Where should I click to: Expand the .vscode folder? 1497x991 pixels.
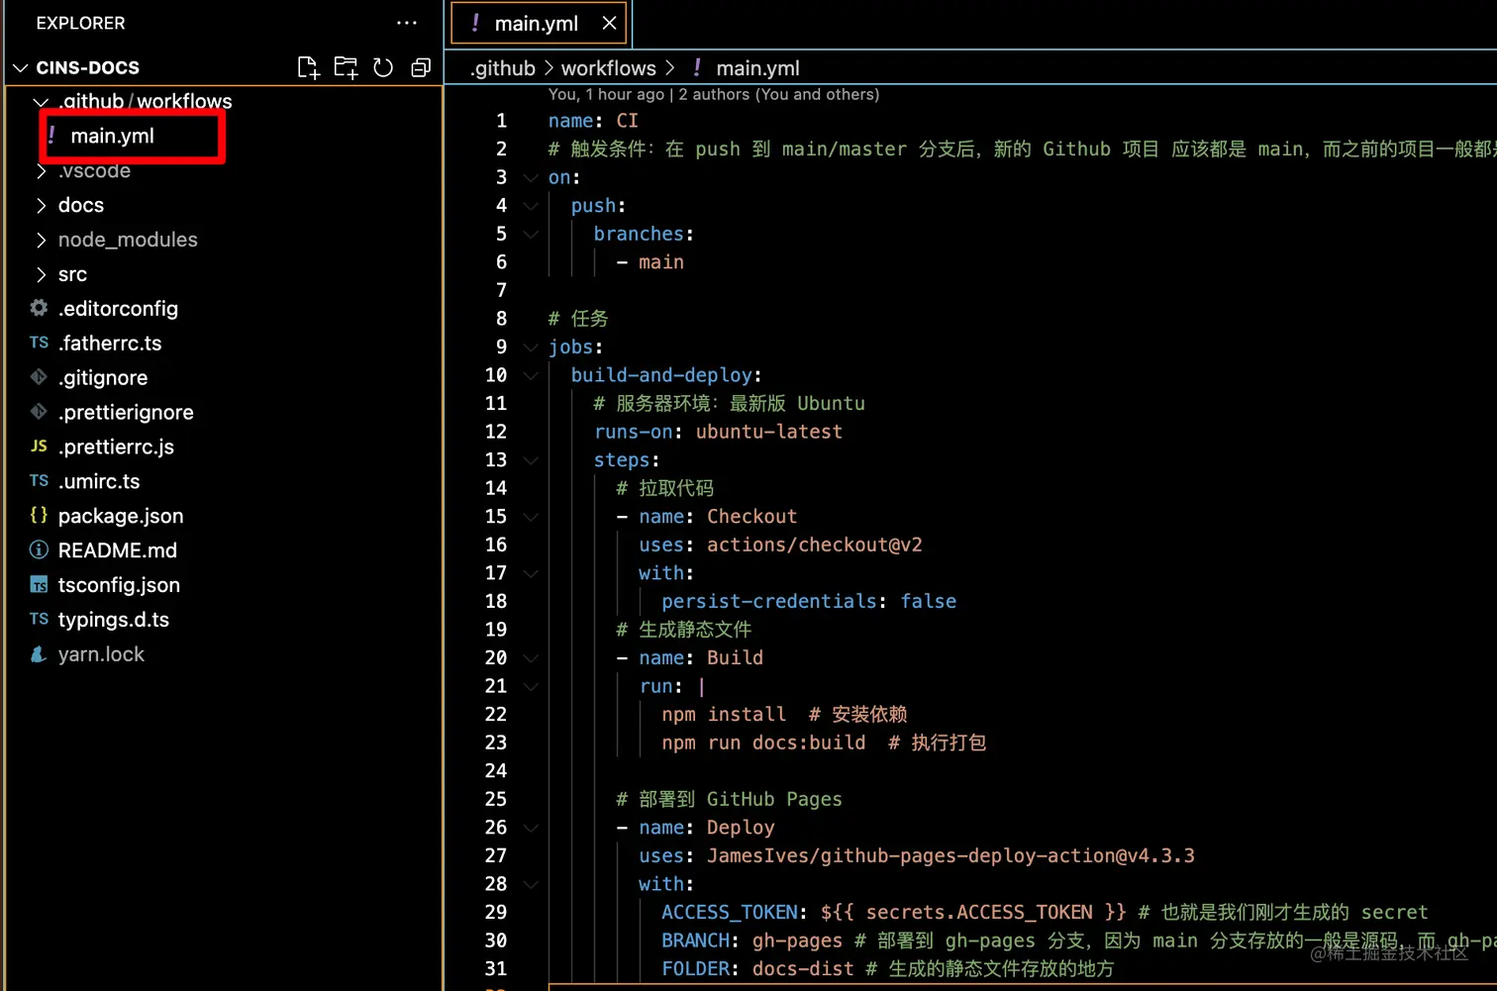41,170
